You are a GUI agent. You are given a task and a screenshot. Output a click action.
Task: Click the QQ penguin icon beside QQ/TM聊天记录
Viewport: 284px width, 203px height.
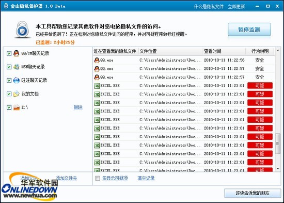(x=17, y=53)
